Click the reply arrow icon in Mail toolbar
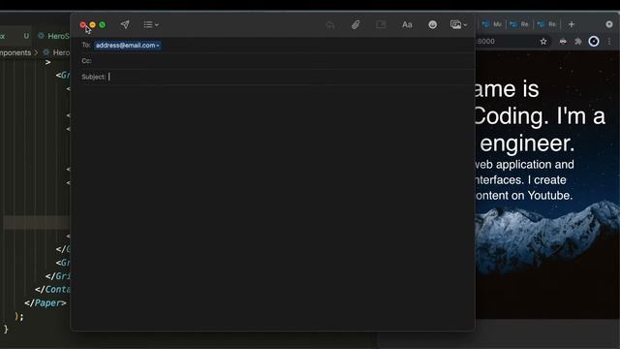This screenshot has width=620, height=349. [x=330, y=25]
